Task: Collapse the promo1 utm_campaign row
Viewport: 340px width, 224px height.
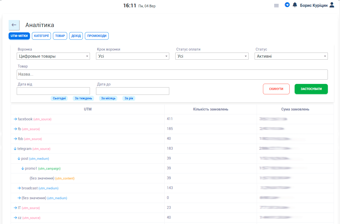Action: (x=23, y=168)
